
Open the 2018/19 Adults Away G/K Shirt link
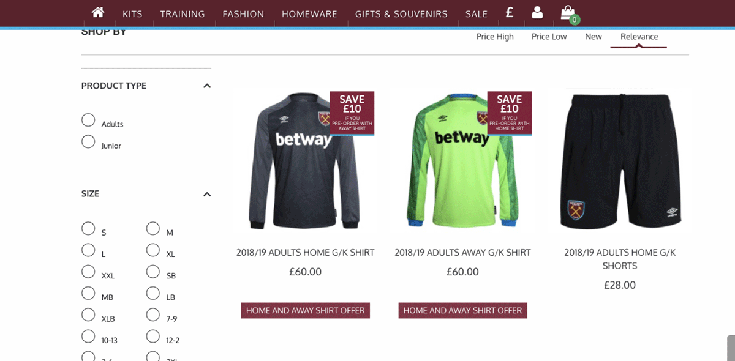[x=462, y=252]
